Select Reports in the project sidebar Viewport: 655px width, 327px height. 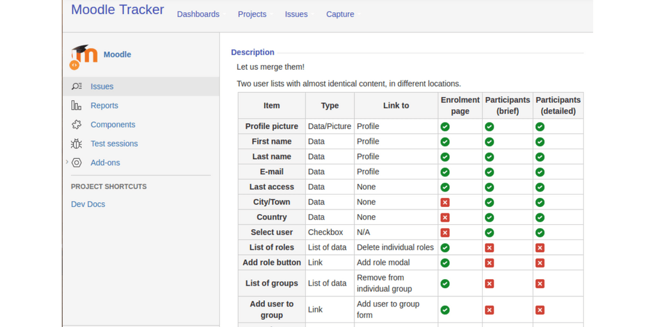pos(104,105)
